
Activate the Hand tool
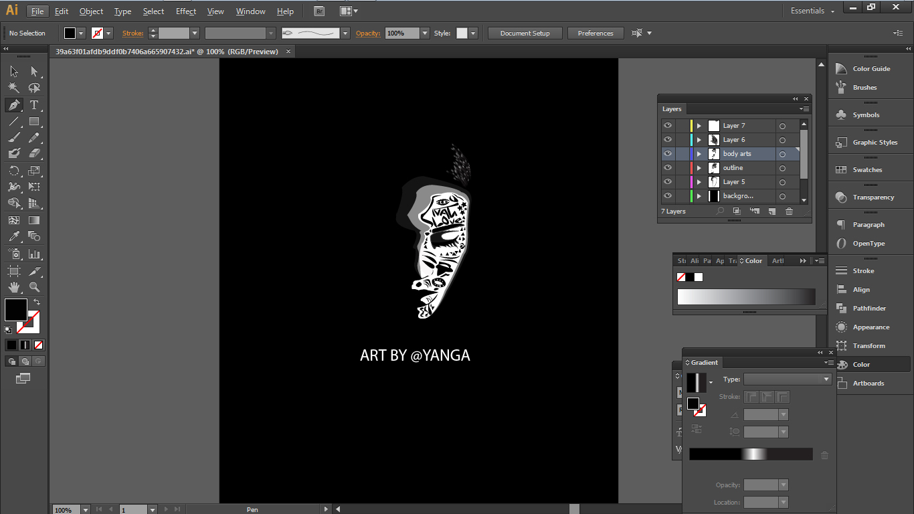pyautogui.click(x=13, y=287)
